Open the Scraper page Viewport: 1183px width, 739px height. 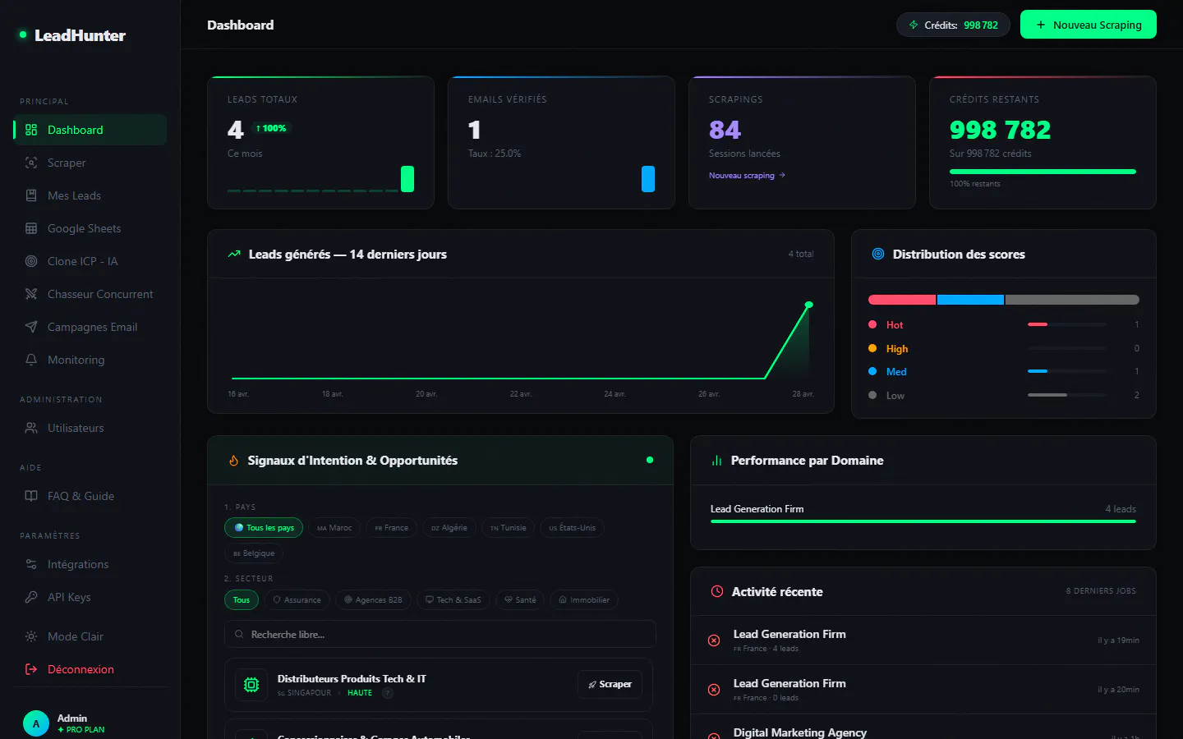[x=90, y=163]
